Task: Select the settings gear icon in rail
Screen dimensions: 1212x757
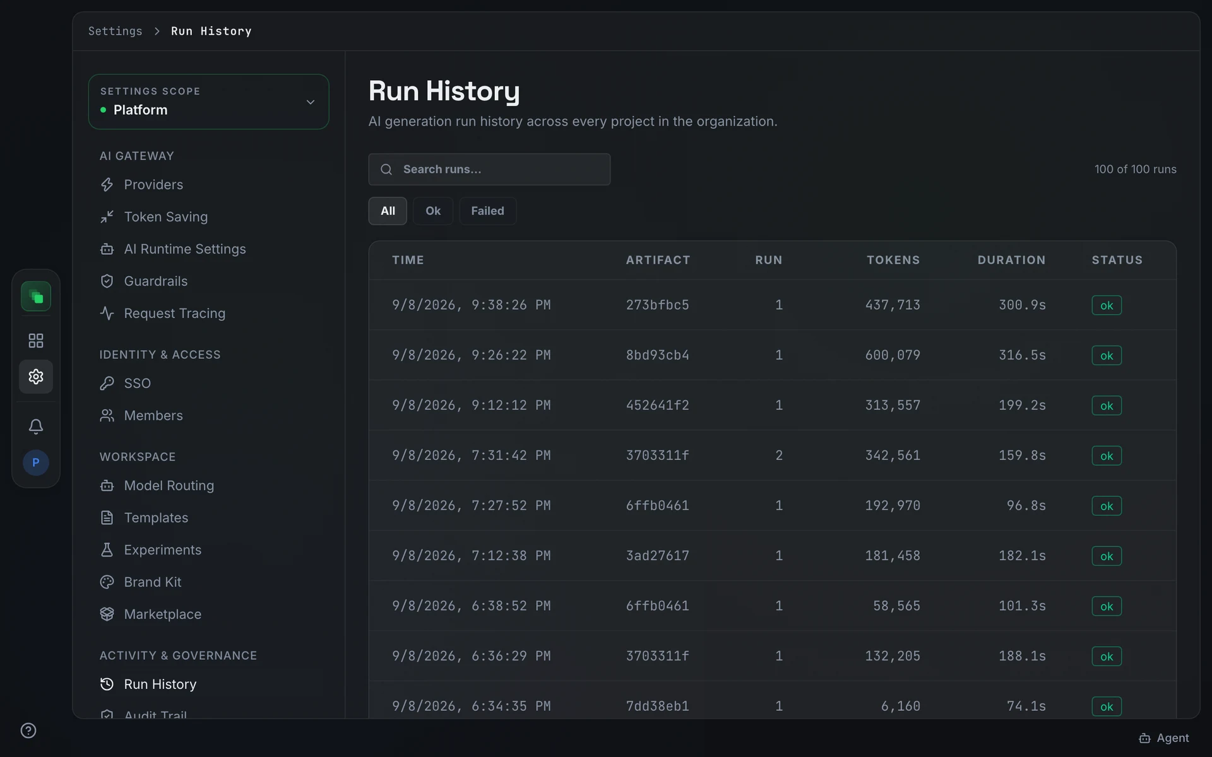Action: [36, 377]
